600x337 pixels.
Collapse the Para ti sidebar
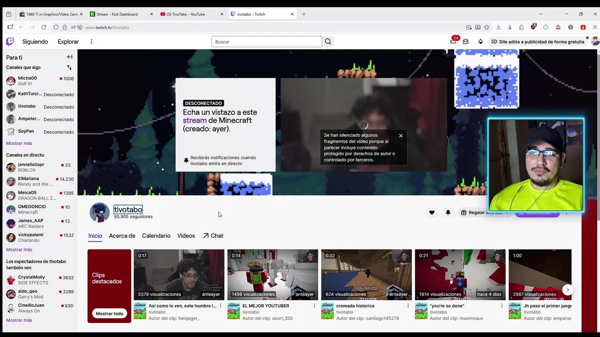pyautogui.click(x=69, y=57)
